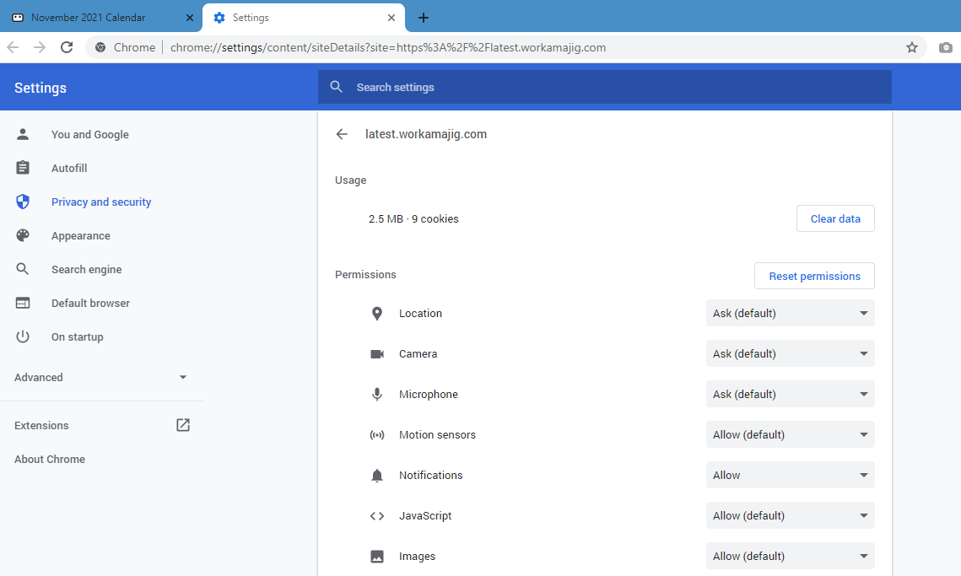Select the Settings browser tab
This screenshot has height=576, width=961.
click(x=304, y=18)
